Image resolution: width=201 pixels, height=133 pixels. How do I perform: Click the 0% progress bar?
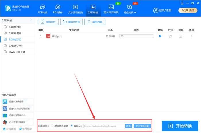[x=136, y=36]
